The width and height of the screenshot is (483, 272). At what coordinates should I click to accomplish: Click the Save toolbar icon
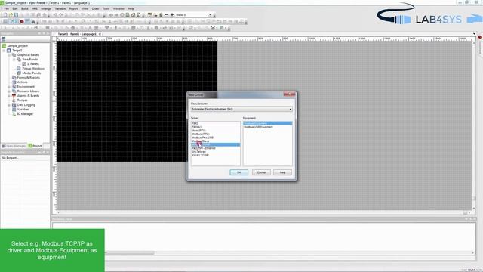(17, 15)
